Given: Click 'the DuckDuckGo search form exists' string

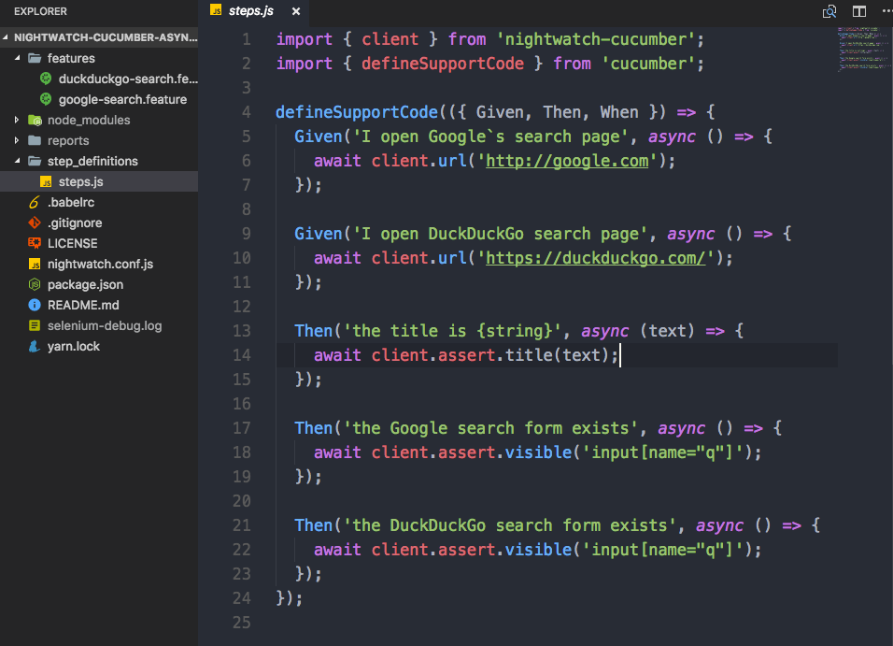Looking at the screenshot, I should pyautogui.click(x=510, y=525).
